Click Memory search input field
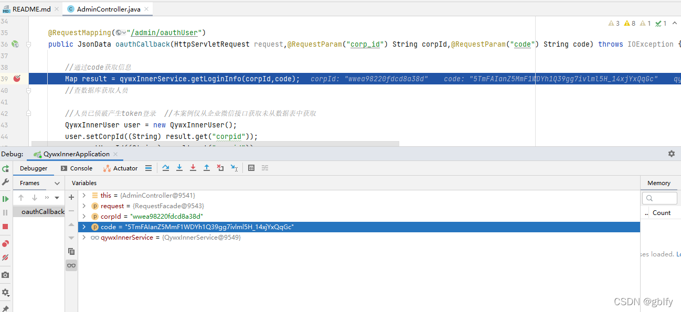This screenshot has height=312, width=681. click(x=660, y=198)
